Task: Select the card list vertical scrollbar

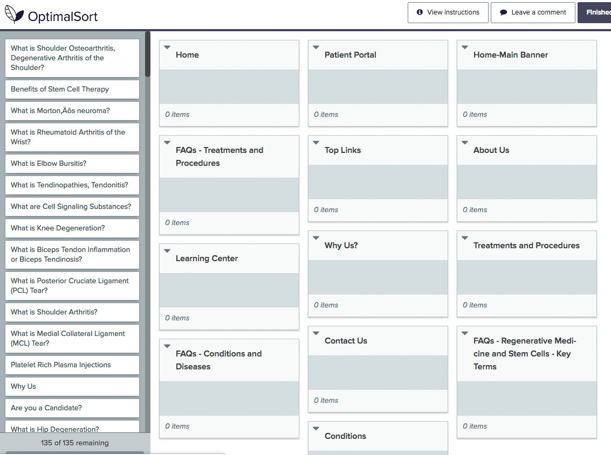Action: click(x=148, y=54)
